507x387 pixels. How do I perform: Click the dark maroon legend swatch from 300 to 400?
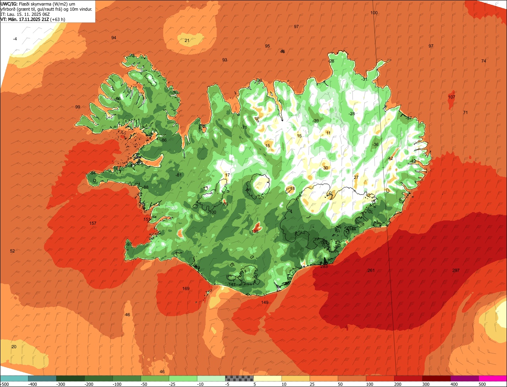click(x=436, y=378)
